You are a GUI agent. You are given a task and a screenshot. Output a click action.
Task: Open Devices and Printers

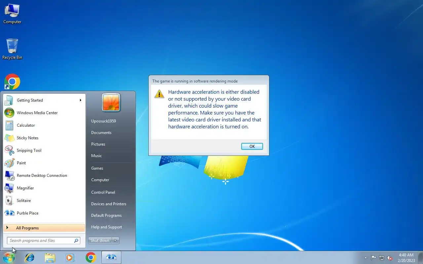(x=109, y=204)
